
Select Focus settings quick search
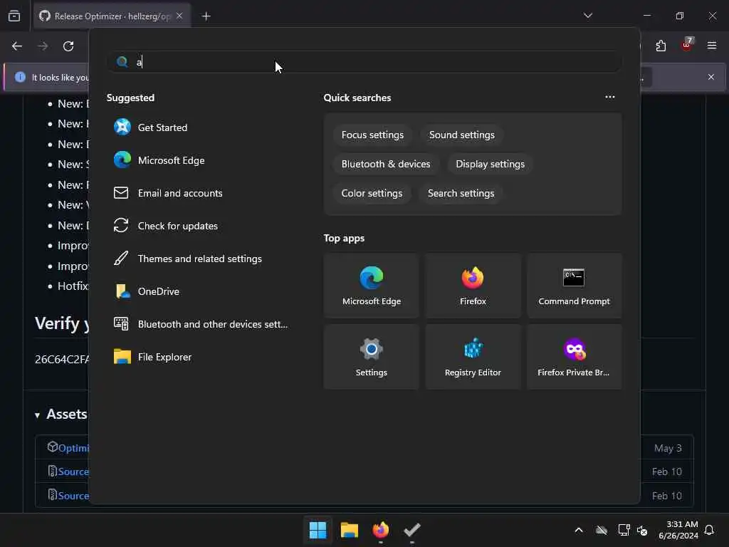(x=372, y=135)
